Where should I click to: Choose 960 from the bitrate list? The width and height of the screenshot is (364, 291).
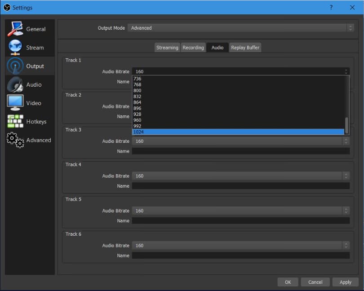point(238,120)
